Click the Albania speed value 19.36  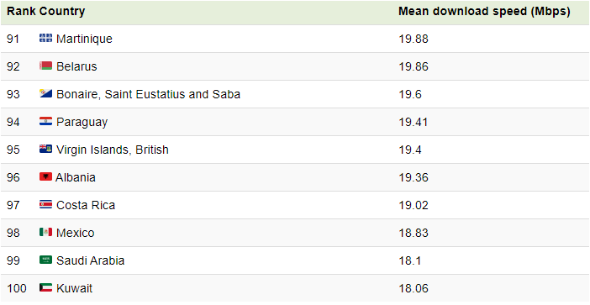coord(414,177)
